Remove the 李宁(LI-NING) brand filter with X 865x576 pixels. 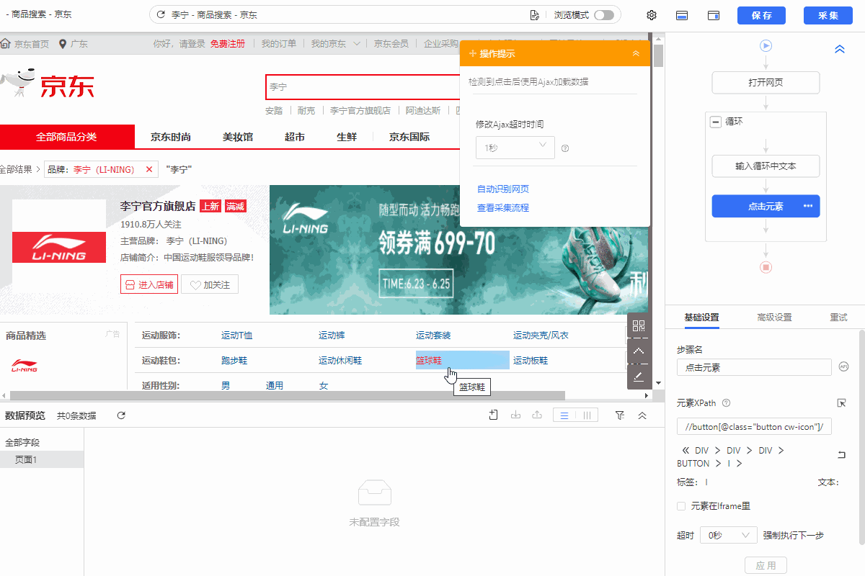tap(149, 169)
